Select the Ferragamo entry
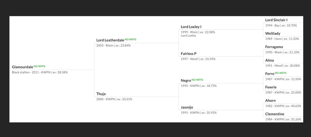 (x=274, y=47)
